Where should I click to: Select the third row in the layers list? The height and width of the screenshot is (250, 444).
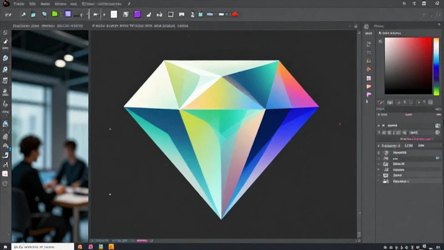tap(409, 164)
